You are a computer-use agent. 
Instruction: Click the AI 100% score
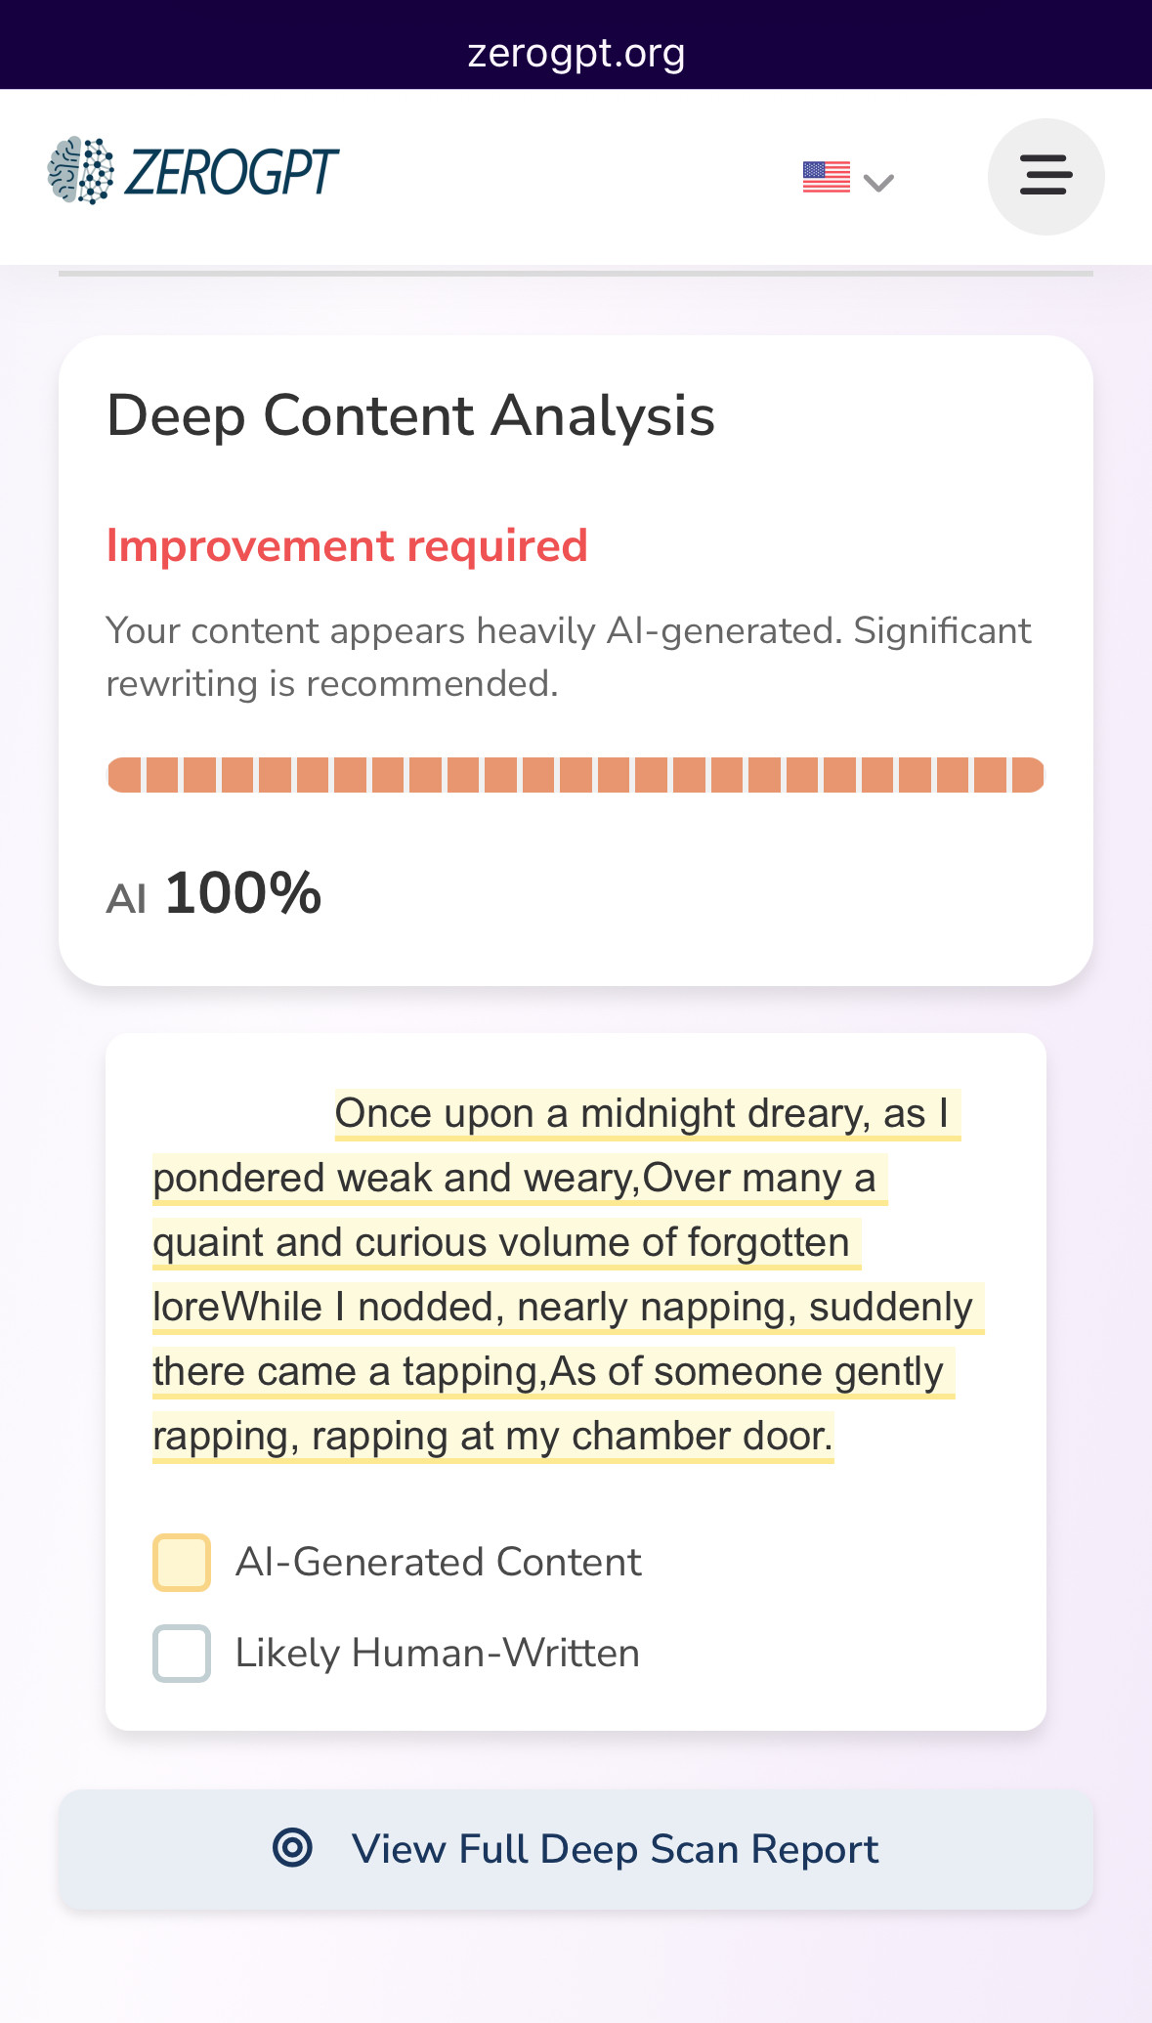click(214, 893)
